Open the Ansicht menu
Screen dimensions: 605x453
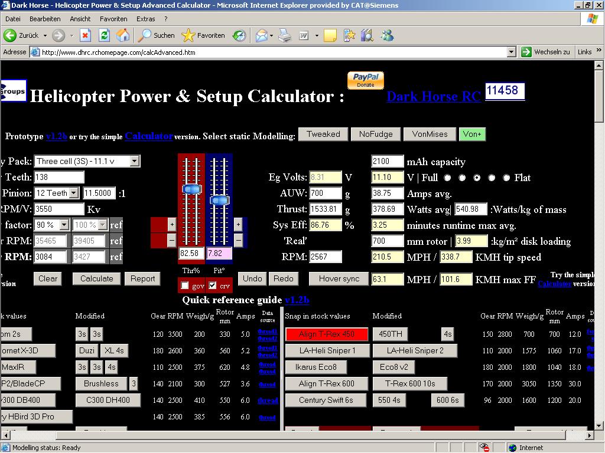point(80,19)
